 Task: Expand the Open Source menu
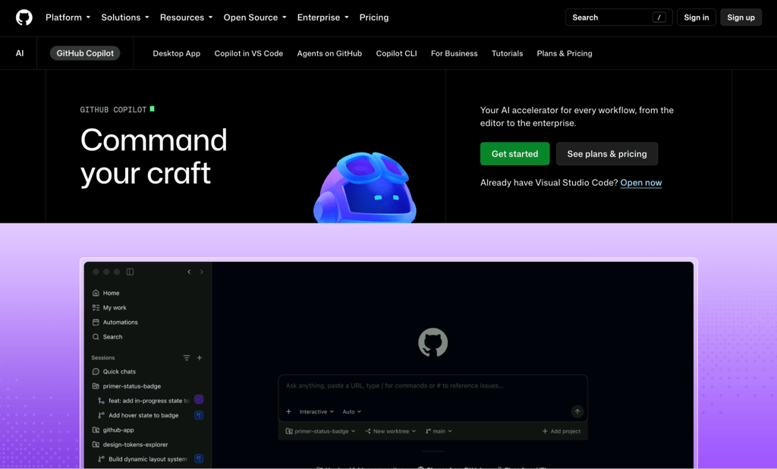255,17
